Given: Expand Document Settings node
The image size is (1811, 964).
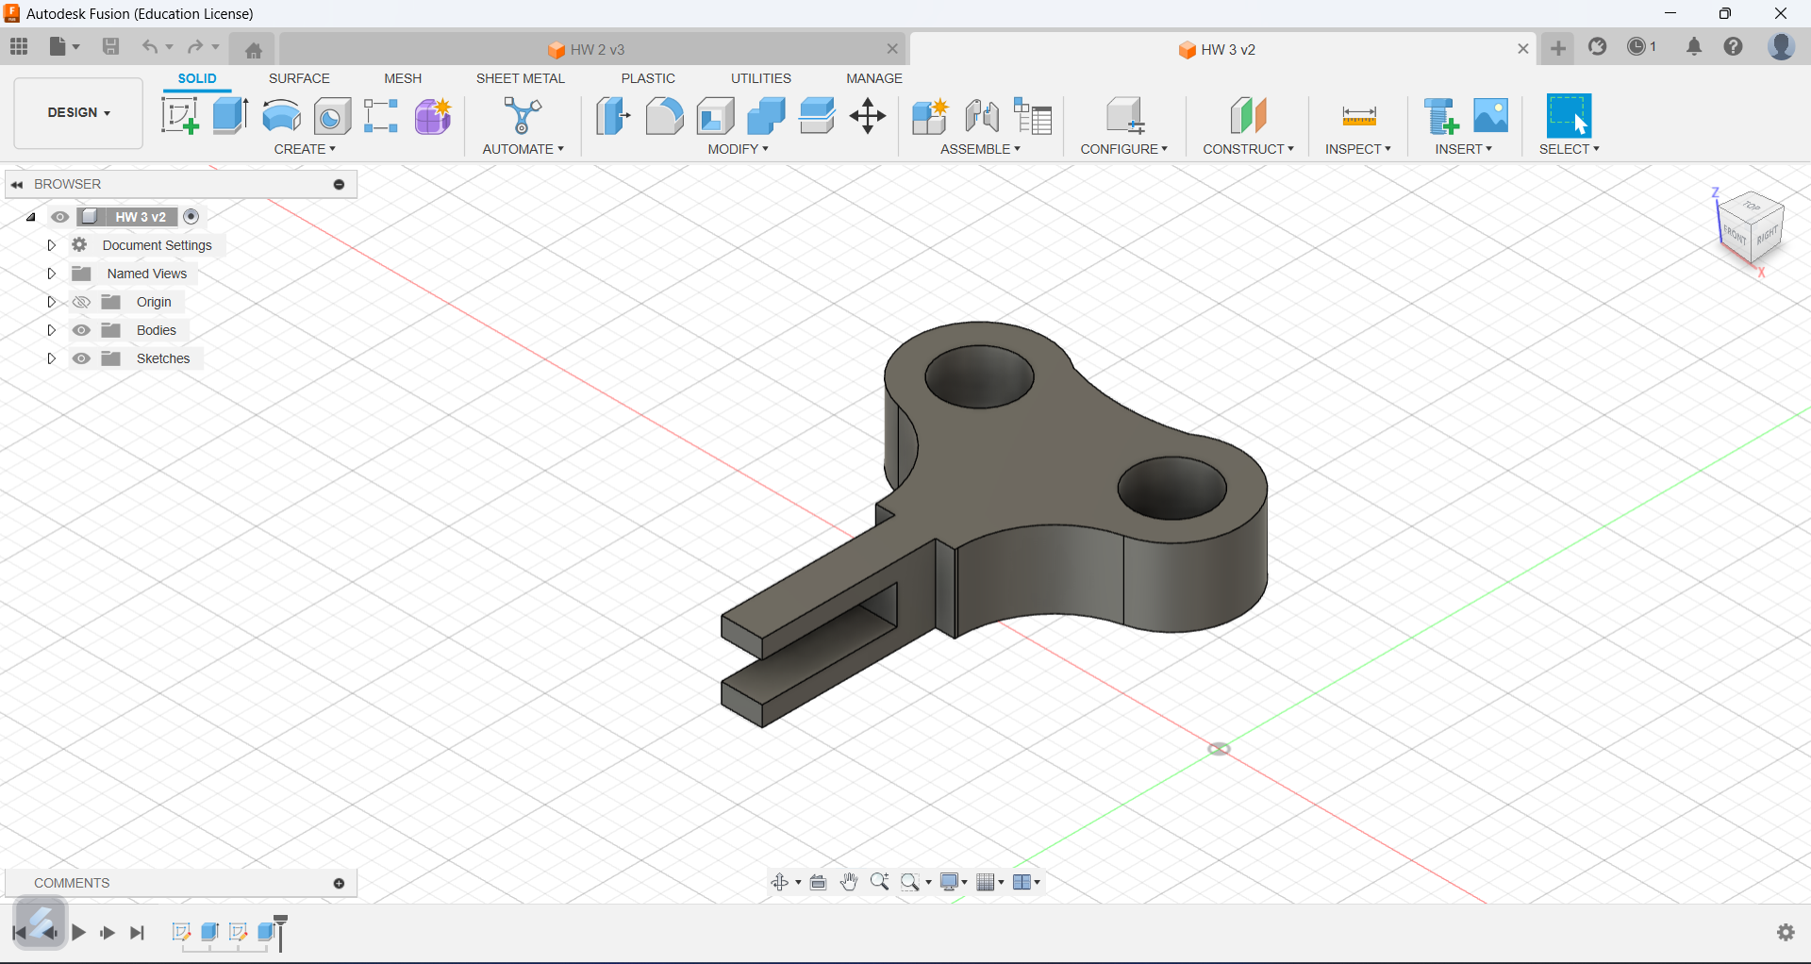Looking at the screenshot, I should tap(52, 245).
